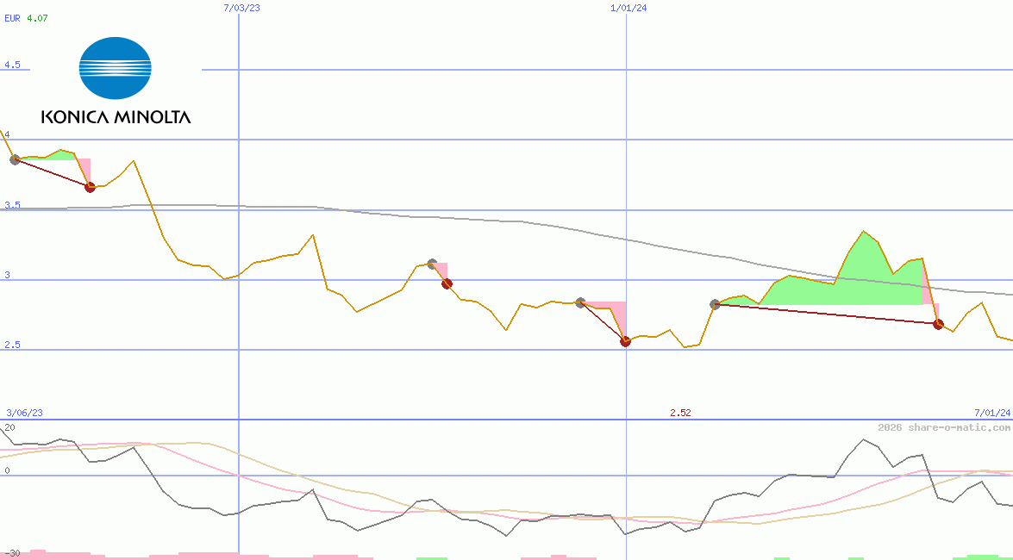Click the red exit dot below the first trade
Viewport: 1013px width, 560px height.
89,185
